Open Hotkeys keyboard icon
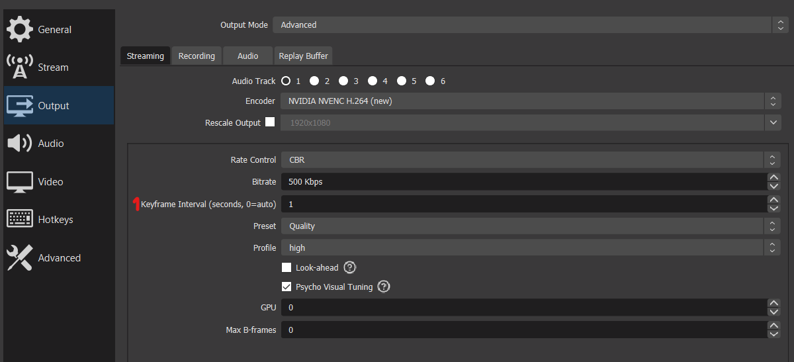Viewport: 794px width, 362px height. (x=19, y=220)
